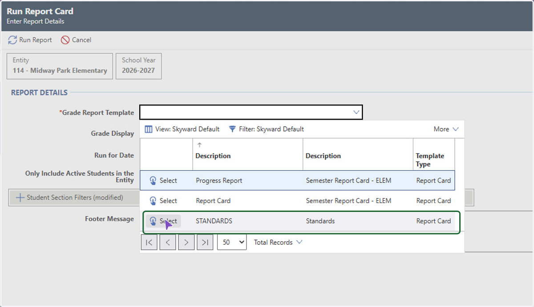This screenshot has height=307, width=534.
Task: Click the Cancel button
Action: point(76,40)
